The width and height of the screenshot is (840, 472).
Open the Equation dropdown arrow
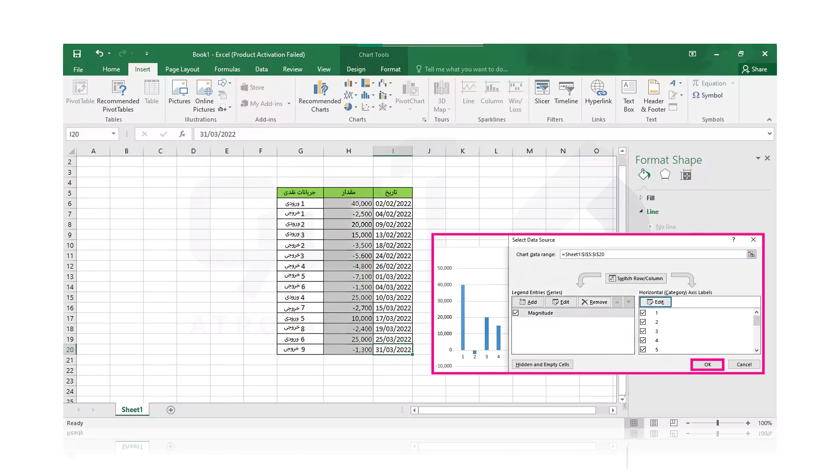tap(733, 83)
